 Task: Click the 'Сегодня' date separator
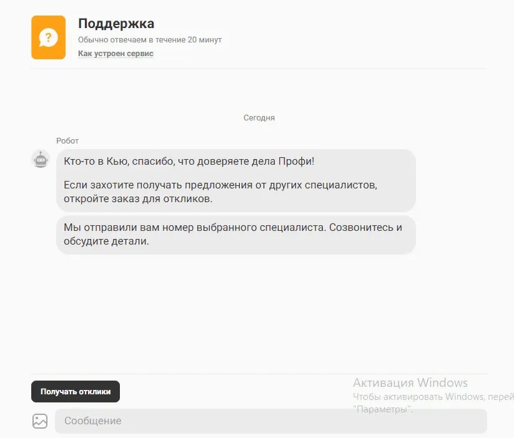(x=259, y=117)
